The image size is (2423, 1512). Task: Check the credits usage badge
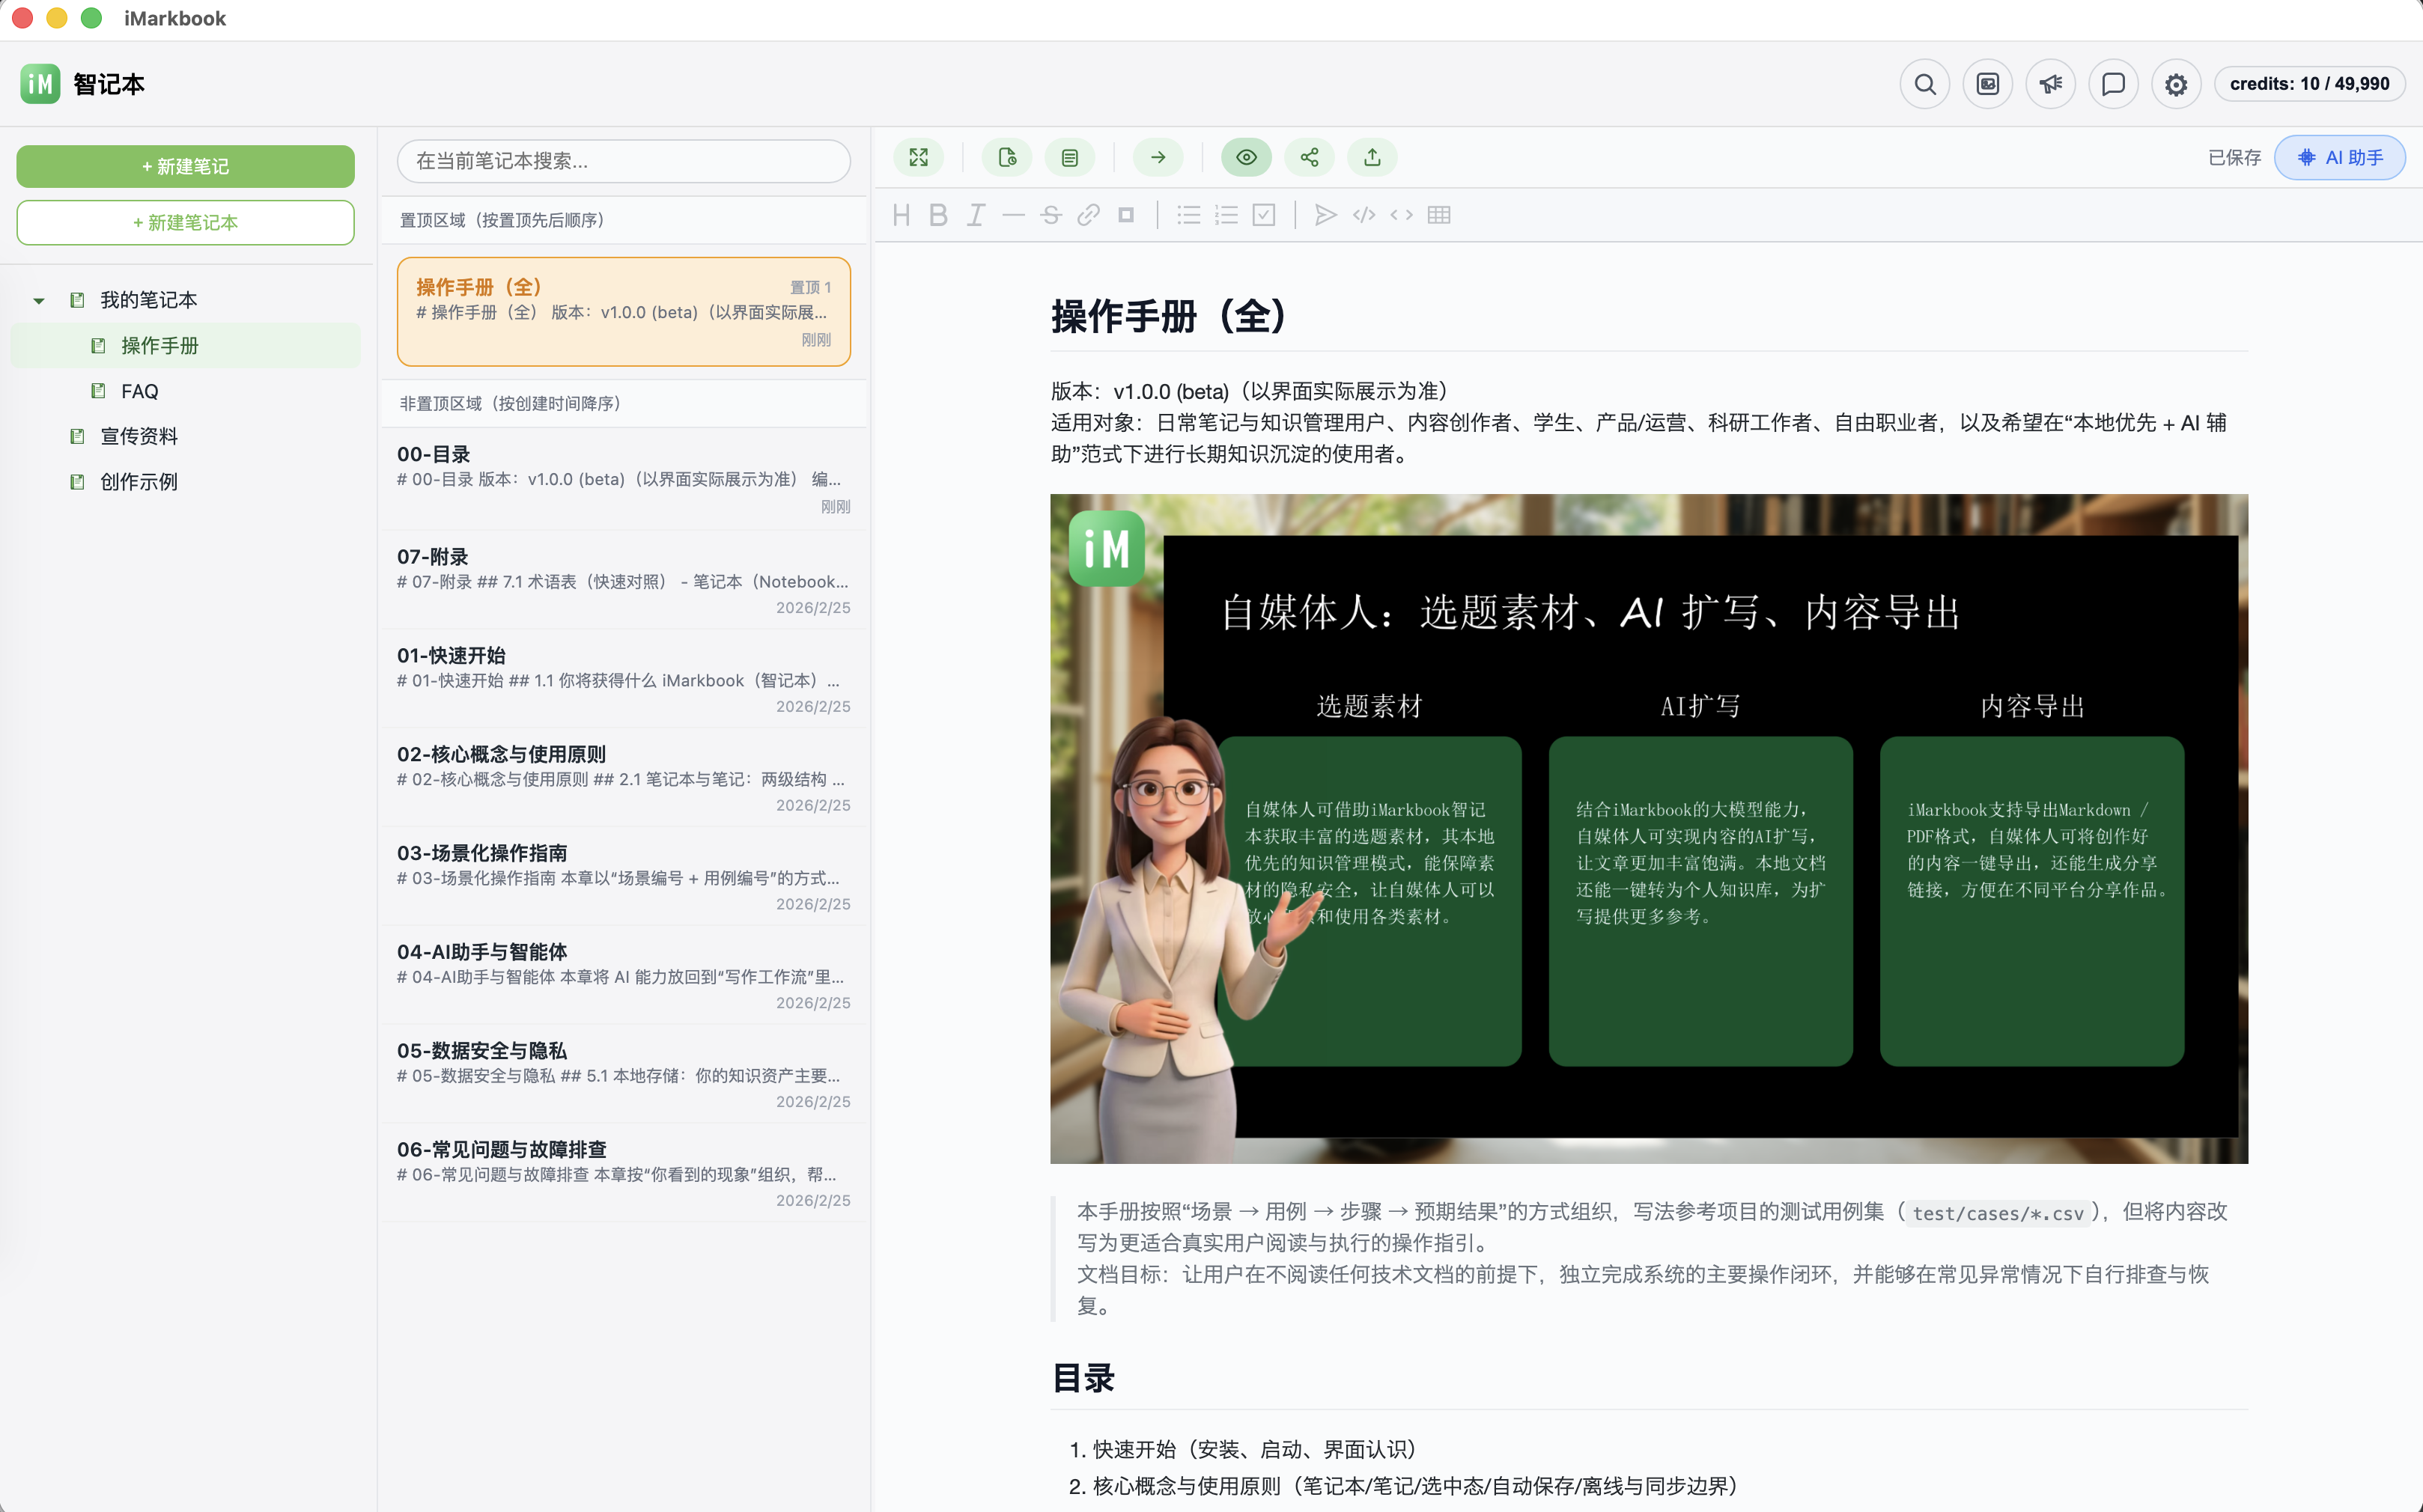point(2310,84)
